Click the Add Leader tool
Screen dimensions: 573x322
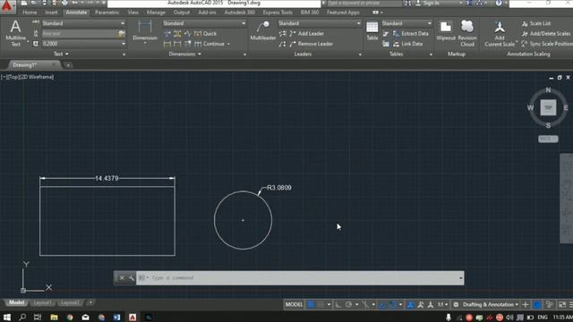(307, 34)
